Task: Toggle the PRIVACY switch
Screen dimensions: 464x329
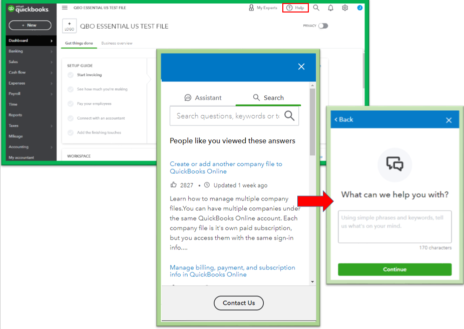Action: (323, 25)
